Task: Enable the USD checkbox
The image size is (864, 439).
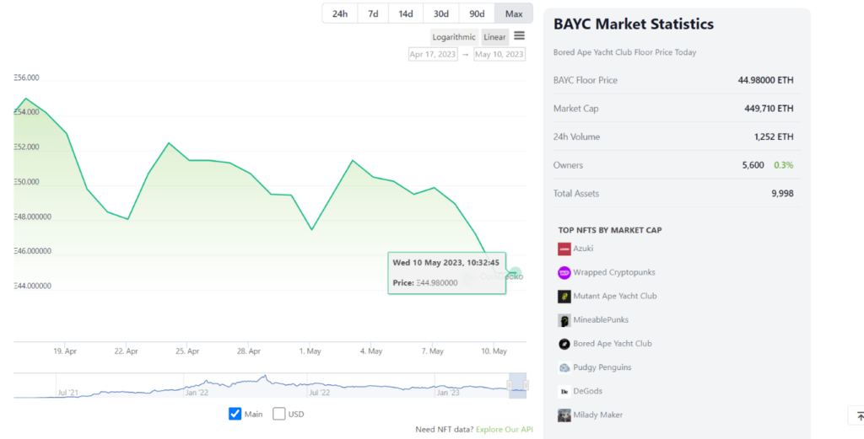Action: pyautogui.click(x=279, y=414)
